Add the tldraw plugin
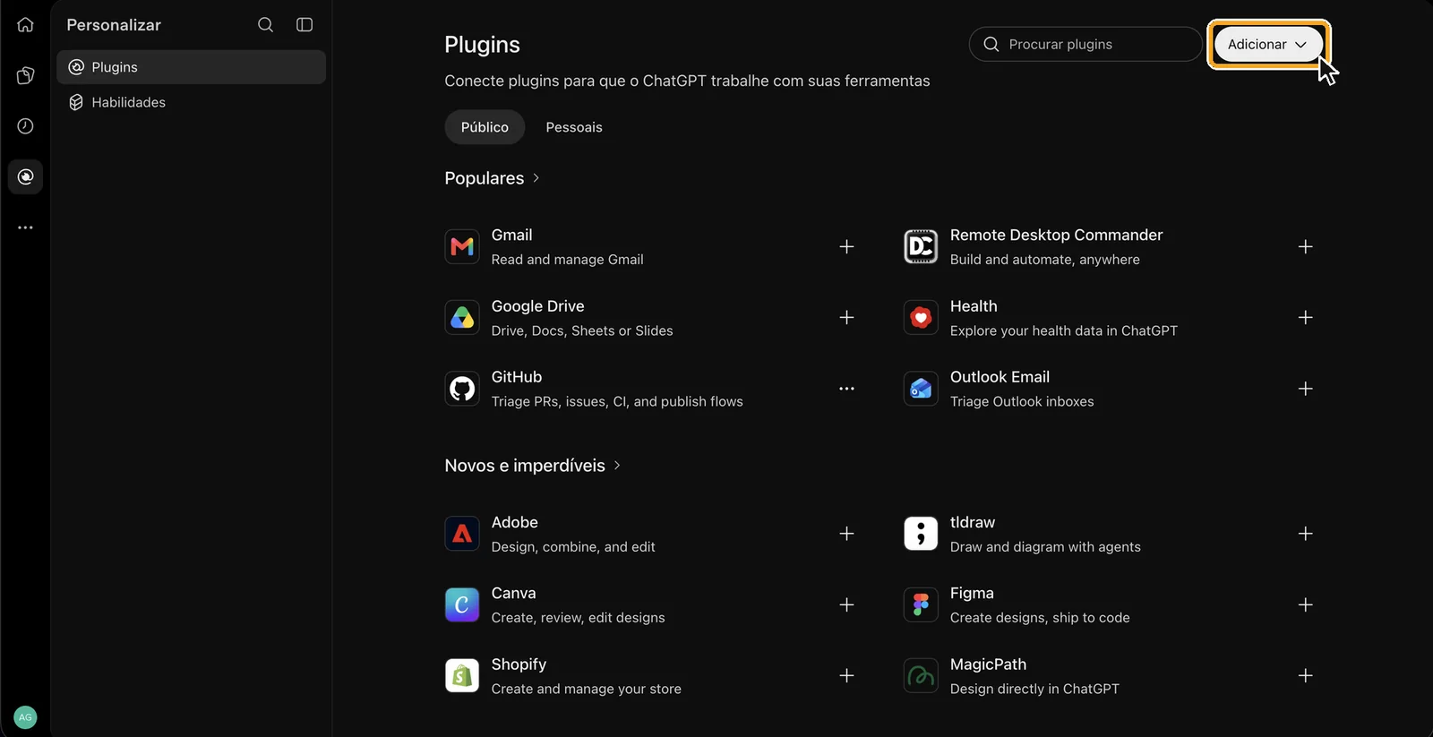The image size is (1433, 737). click(x=1305, y=534)
